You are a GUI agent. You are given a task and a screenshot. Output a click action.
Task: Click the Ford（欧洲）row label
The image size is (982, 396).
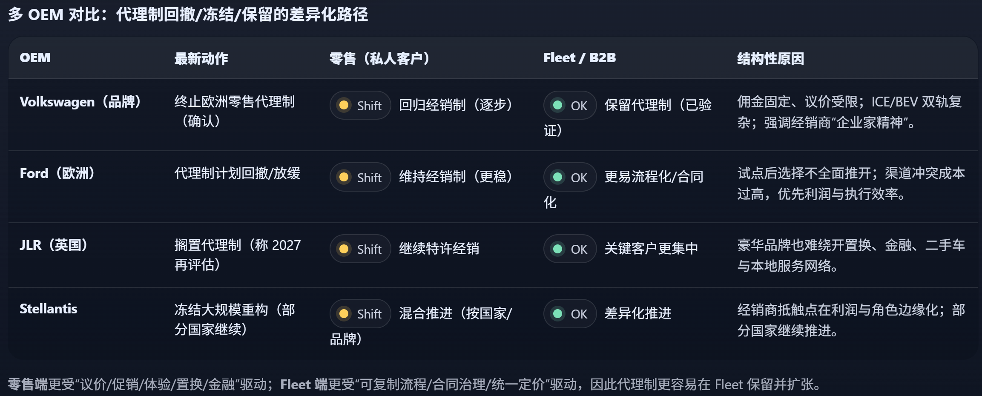(x=58, y=173)
